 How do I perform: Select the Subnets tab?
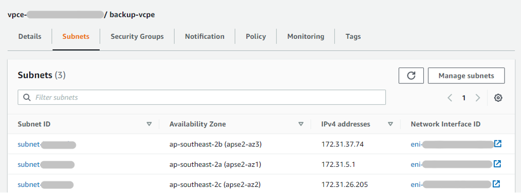tap(76, 36)
